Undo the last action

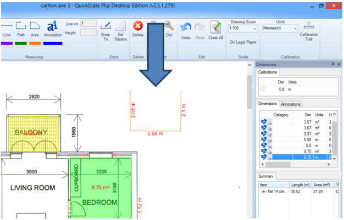tap(185, 30)
